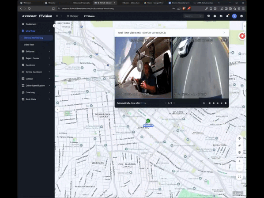Mute the real-time video speaker
The image size is (264, 198).
[x=218, y=103]
